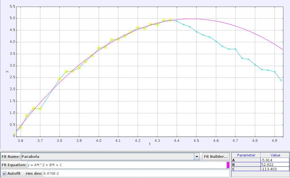Open the Fit Builder dialog

pyautogui.click(x=216, y=156)
